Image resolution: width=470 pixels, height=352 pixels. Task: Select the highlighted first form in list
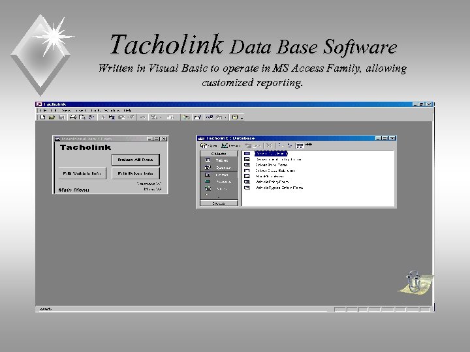[271, 154]
